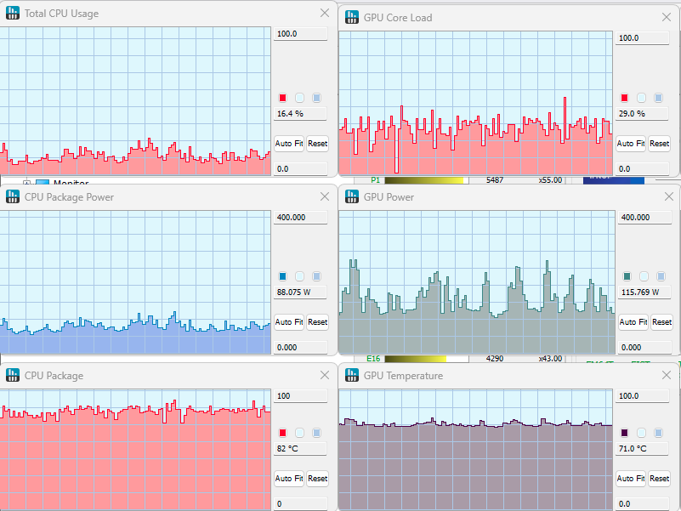Screen dimensions: 681x511
Task: Pick the red line color in Total CPU Usage
Action: (283, 98)
